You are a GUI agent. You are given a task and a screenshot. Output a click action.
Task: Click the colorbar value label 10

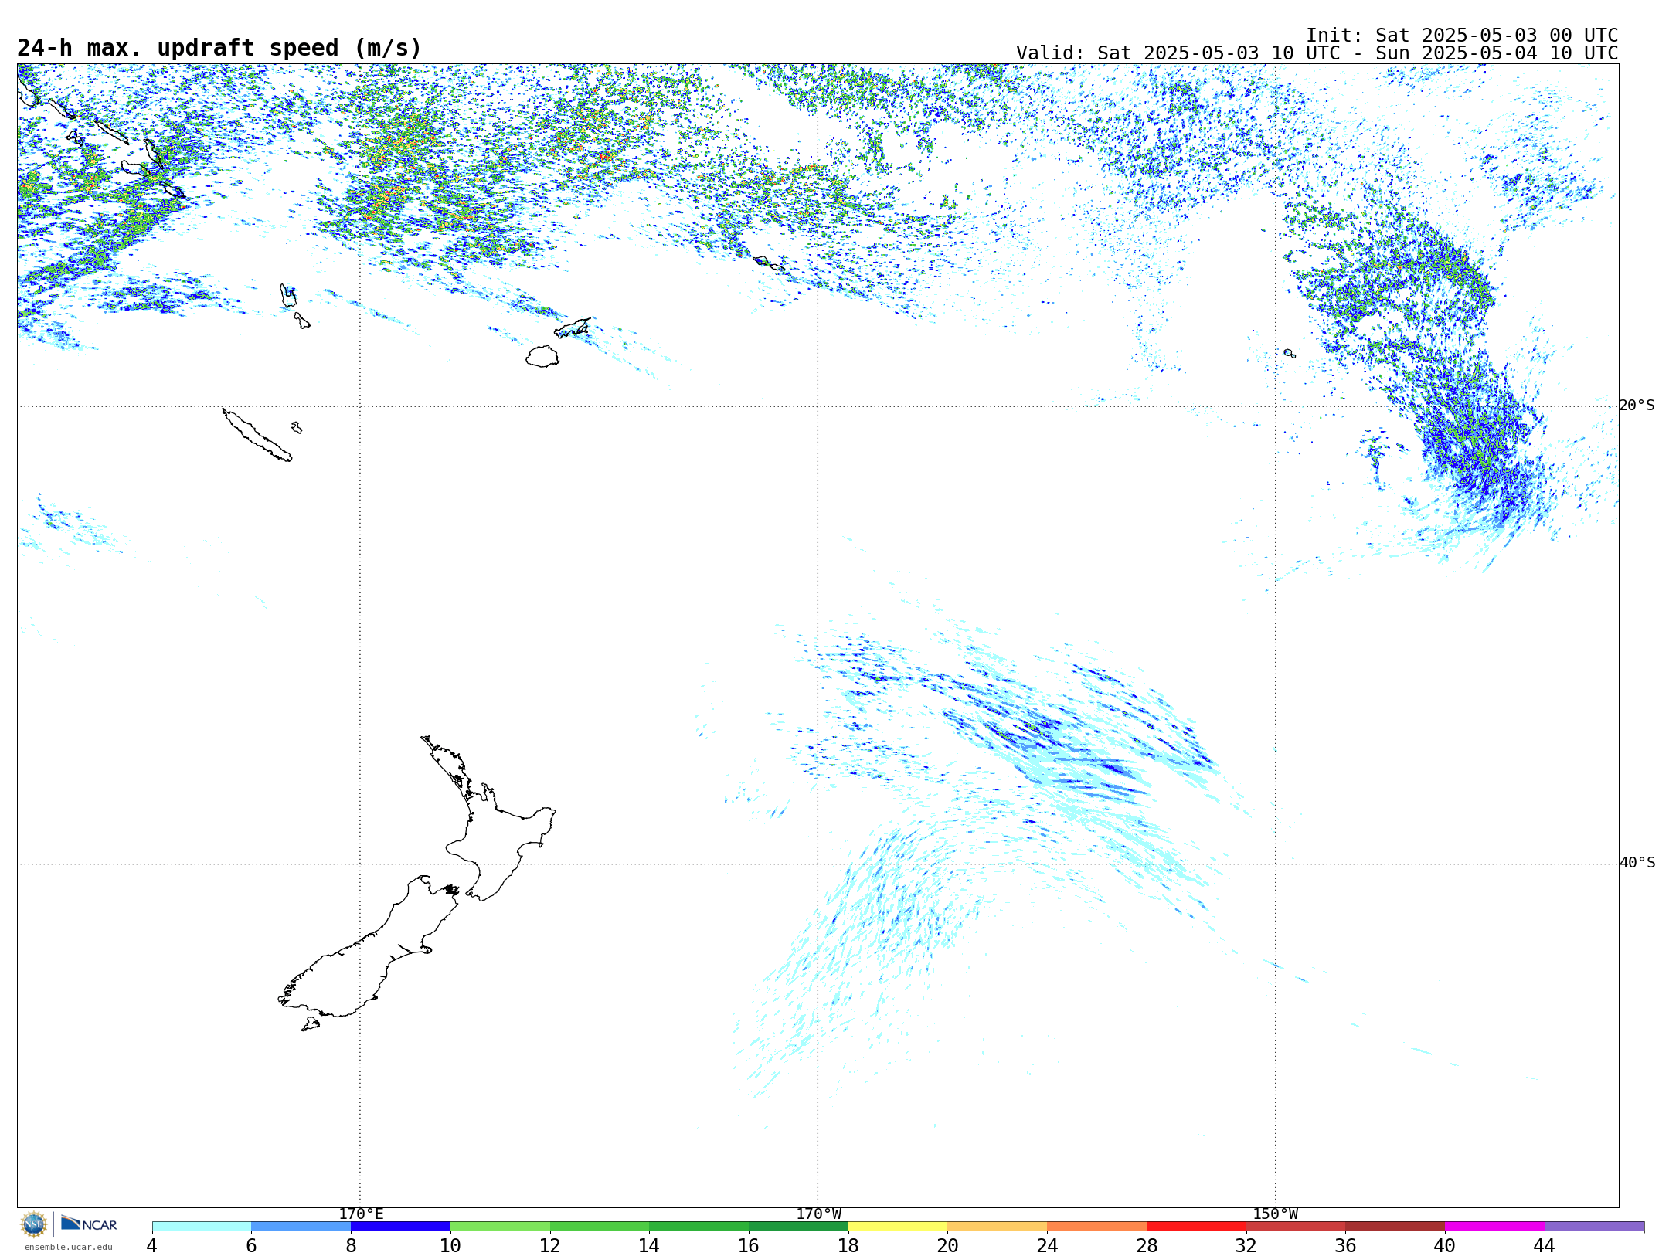point(450,1246)
